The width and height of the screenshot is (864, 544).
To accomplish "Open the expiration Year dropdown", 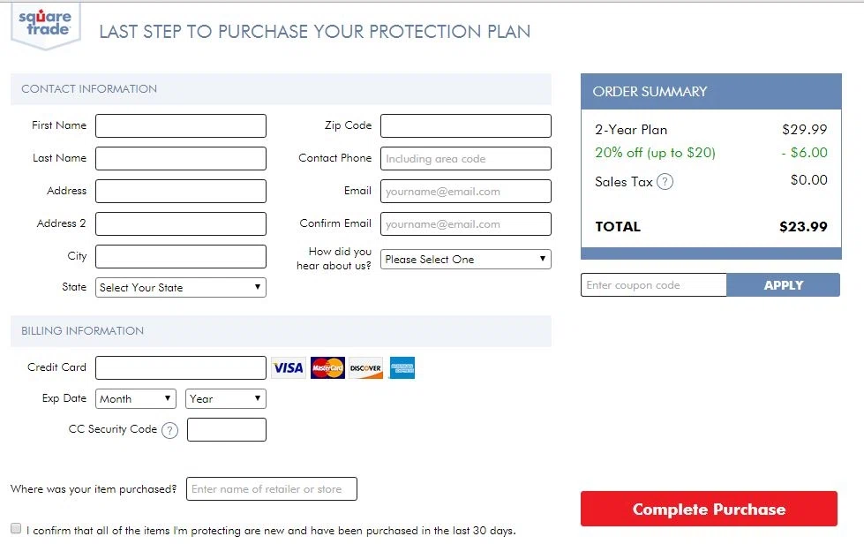I will (226, 398).
